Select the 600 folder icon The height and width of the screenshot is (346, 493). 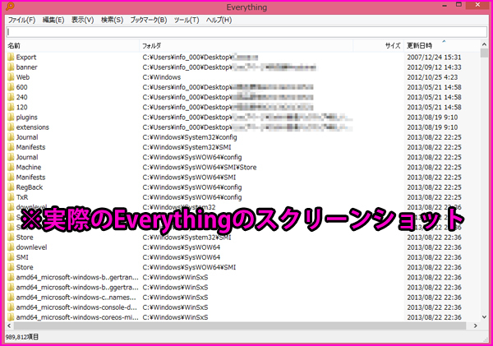click(11, 87)
